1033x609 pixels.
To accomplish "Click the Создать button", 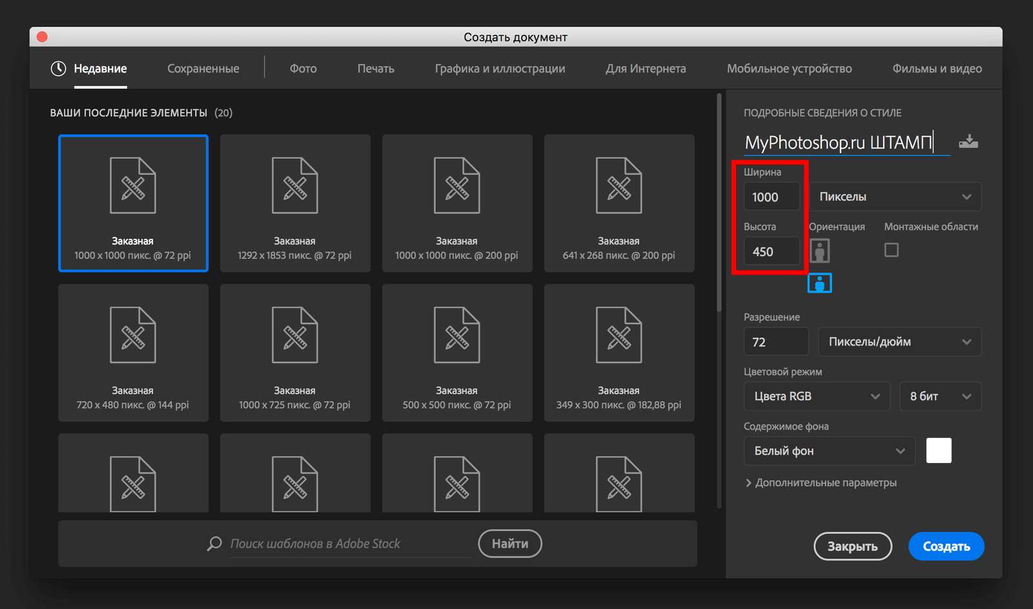I will 946,546.
